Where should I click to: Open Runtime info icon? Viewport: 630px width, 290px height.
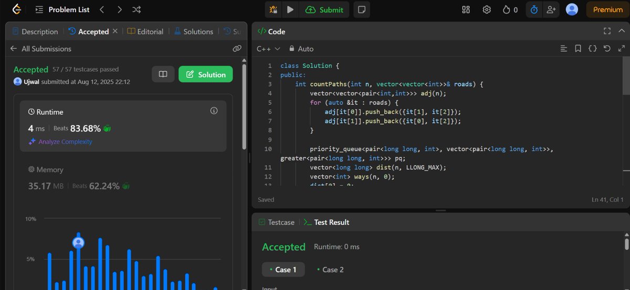coord(214,111)
